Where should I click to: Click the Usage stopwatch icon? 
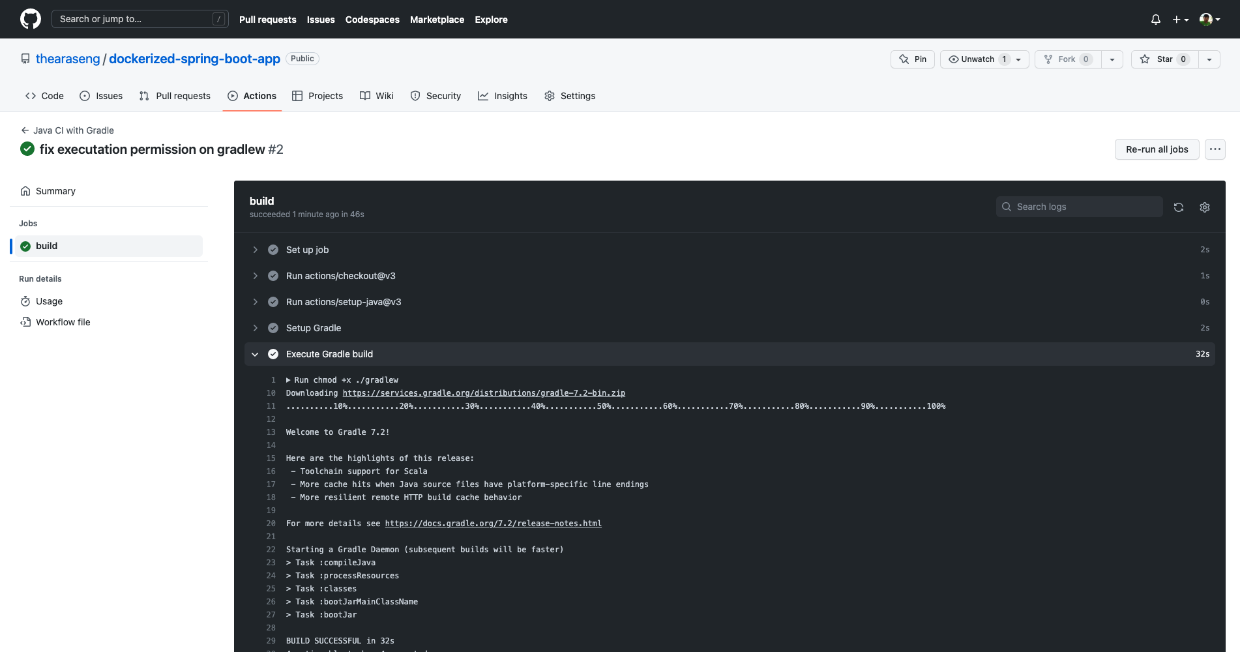25,301
